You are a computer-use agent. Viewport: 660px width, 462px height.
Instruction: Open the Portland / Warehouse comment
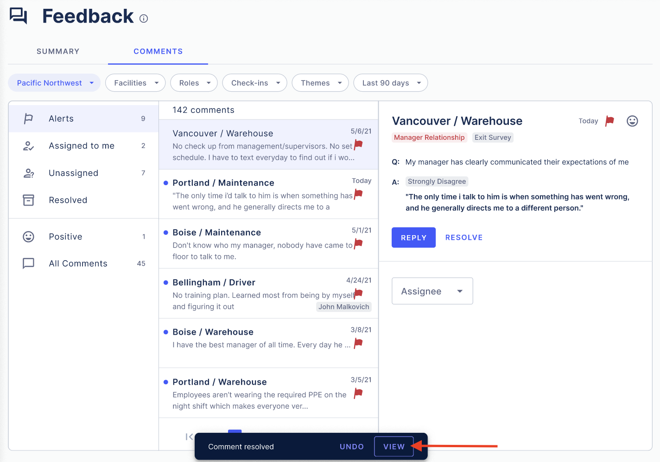268,393
